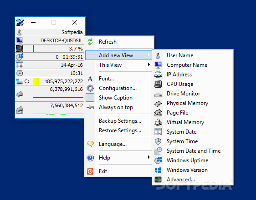The height and width of the screenshot is (200, 256).
Task: Click the System Time clock icon in submenu
Action: click(x=158, y=141)
